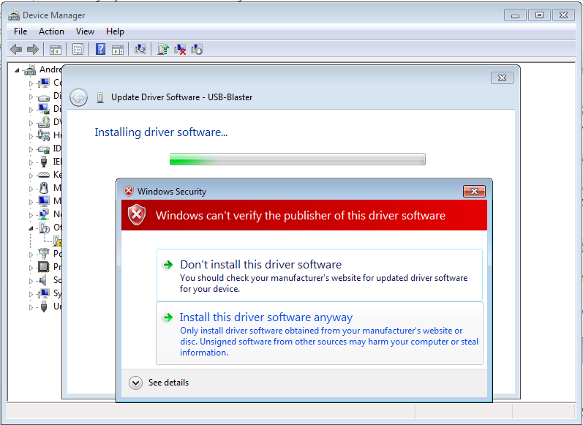Open the View menu
Image resolution: width=583 pixels, height=425 pixels.
[85, 31]
